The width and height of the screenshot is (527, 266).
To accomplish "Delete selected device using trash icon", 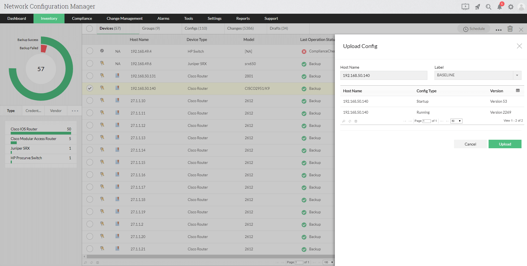I will point(510,29).
